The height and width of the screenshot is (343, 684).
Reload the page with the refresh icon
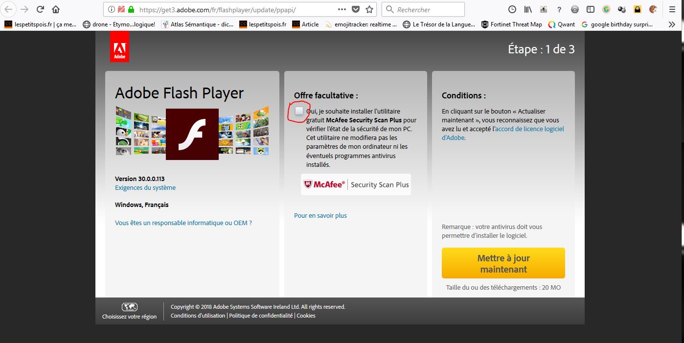pos(41,9)
